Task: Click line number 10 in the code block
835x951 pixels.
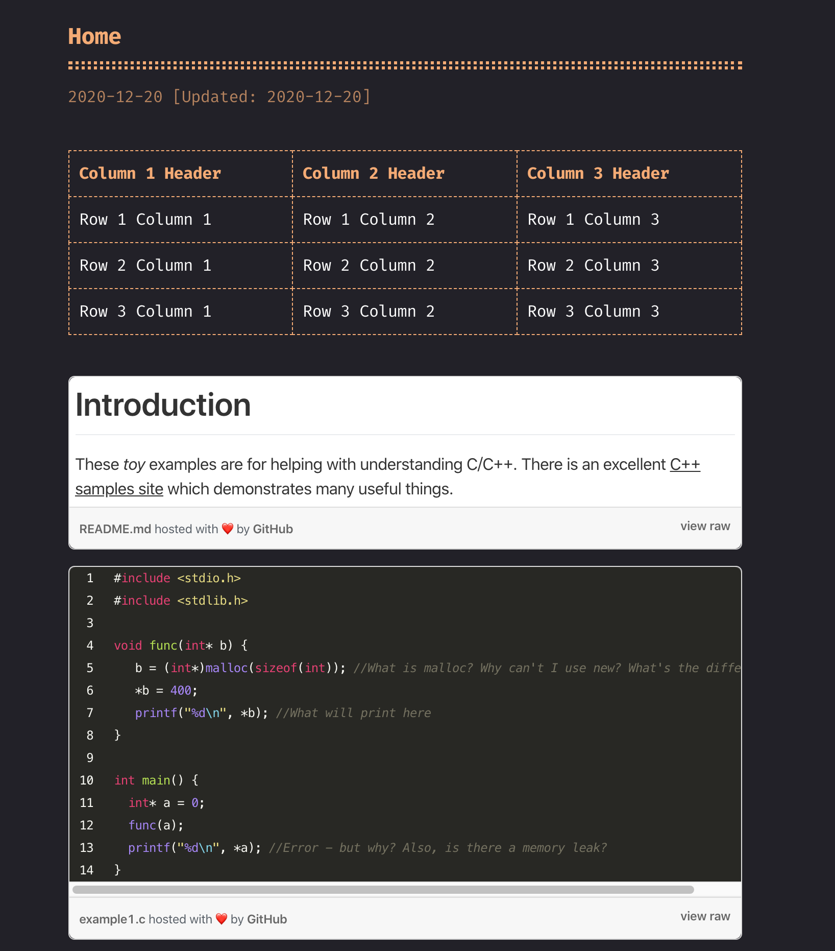Action: tap(87, 780)
